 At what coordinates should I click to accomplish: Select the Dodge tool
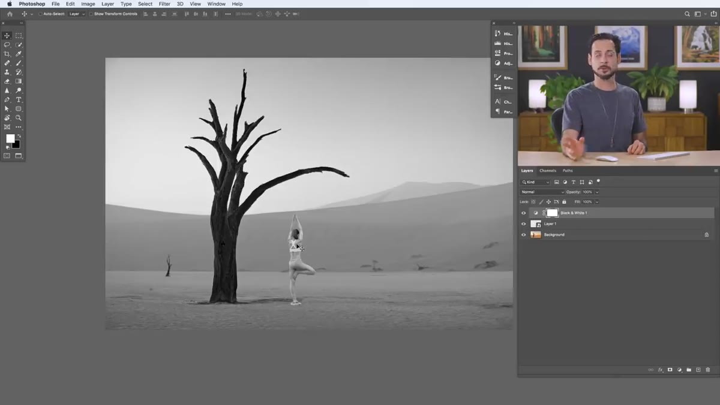click(19, 90)
